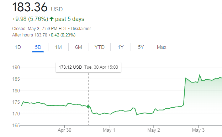Click the May 2 axis label
The image size is (222, 137).
[154, 130]
